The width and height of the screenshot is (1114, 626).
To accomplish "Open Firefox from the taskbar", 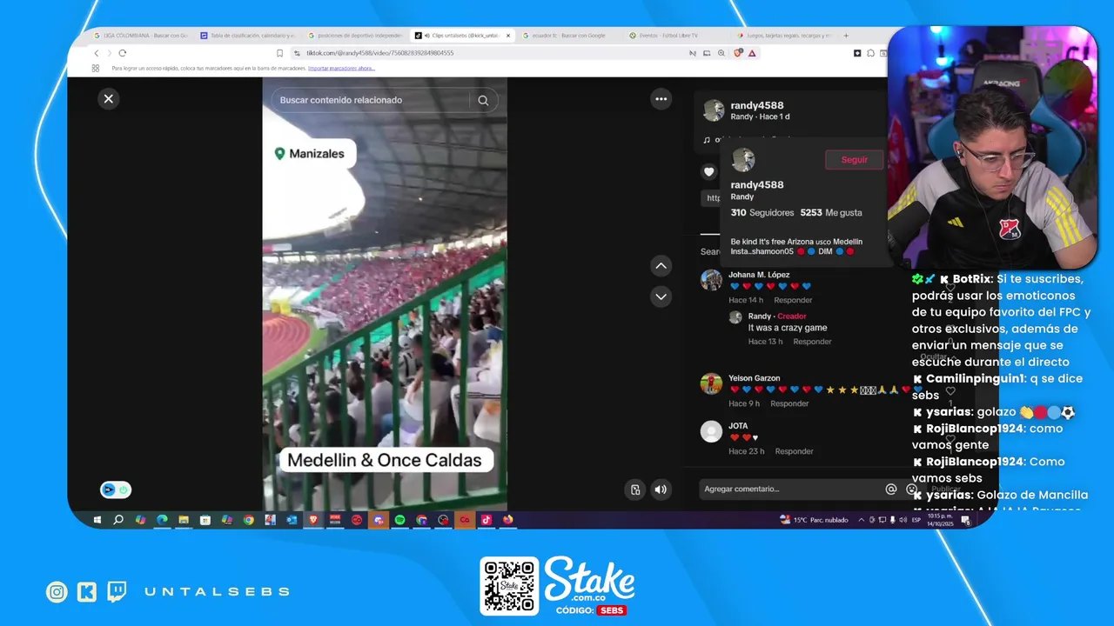I will [x=507, y=520].
